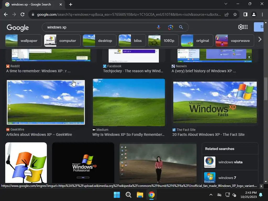Reload the current page
Screen dimensions: 268x201
click(23, 15)
